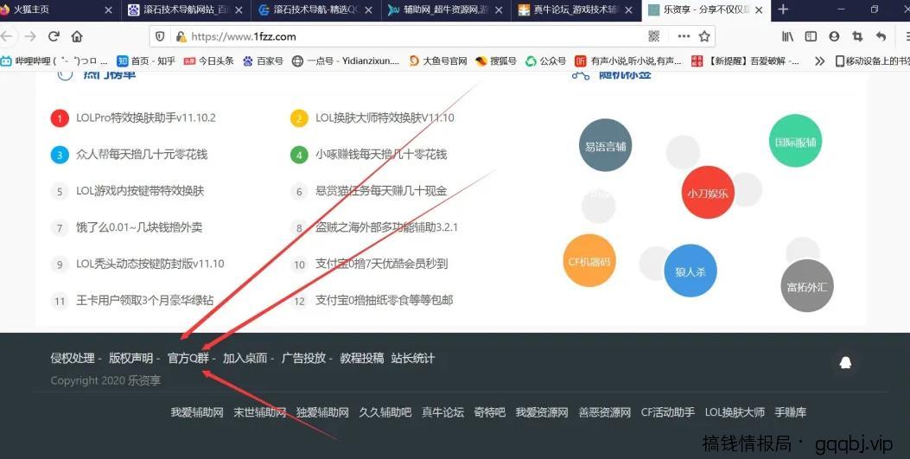View site security lock information
Screen dimensions: 910x459
coord(181,36)
